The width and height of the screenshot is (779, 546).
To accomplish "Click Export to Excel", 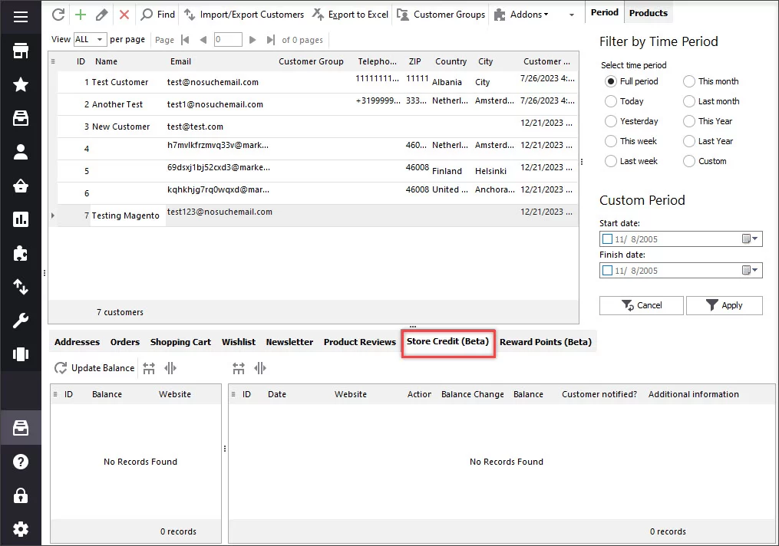I will (350, 15).
